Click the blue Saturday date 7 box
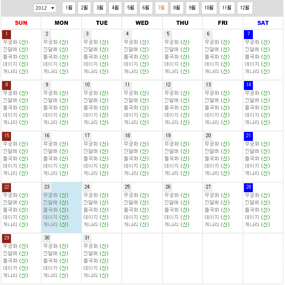This screenshot has width=285, height=285. click(248, 34)
